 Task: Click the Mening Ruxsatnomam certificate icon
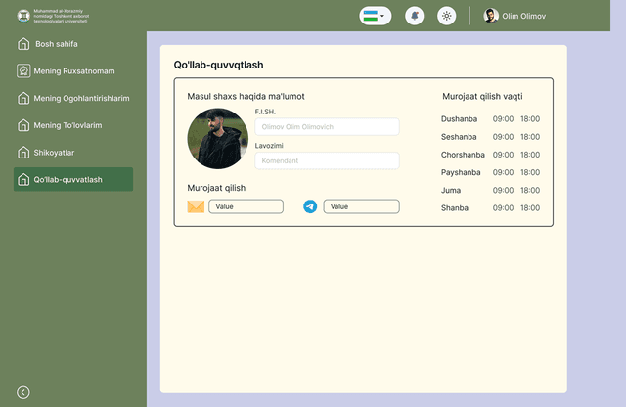[x=23, y=71]
